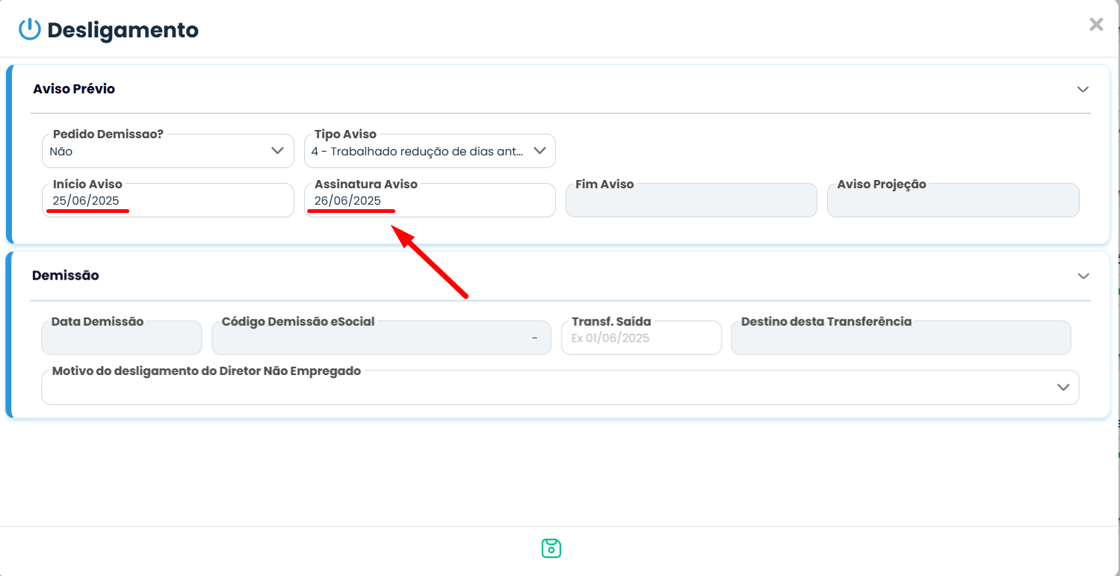Click the Data Demissão field
Viewport: 1120px width, 576px height.
pos(122,338)
